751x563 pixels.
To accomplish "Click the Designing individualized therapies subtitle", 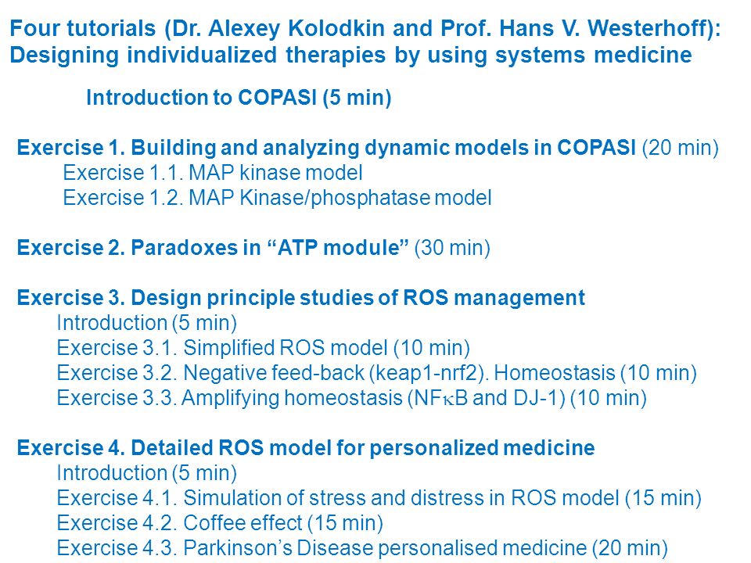I will [350, 55].
